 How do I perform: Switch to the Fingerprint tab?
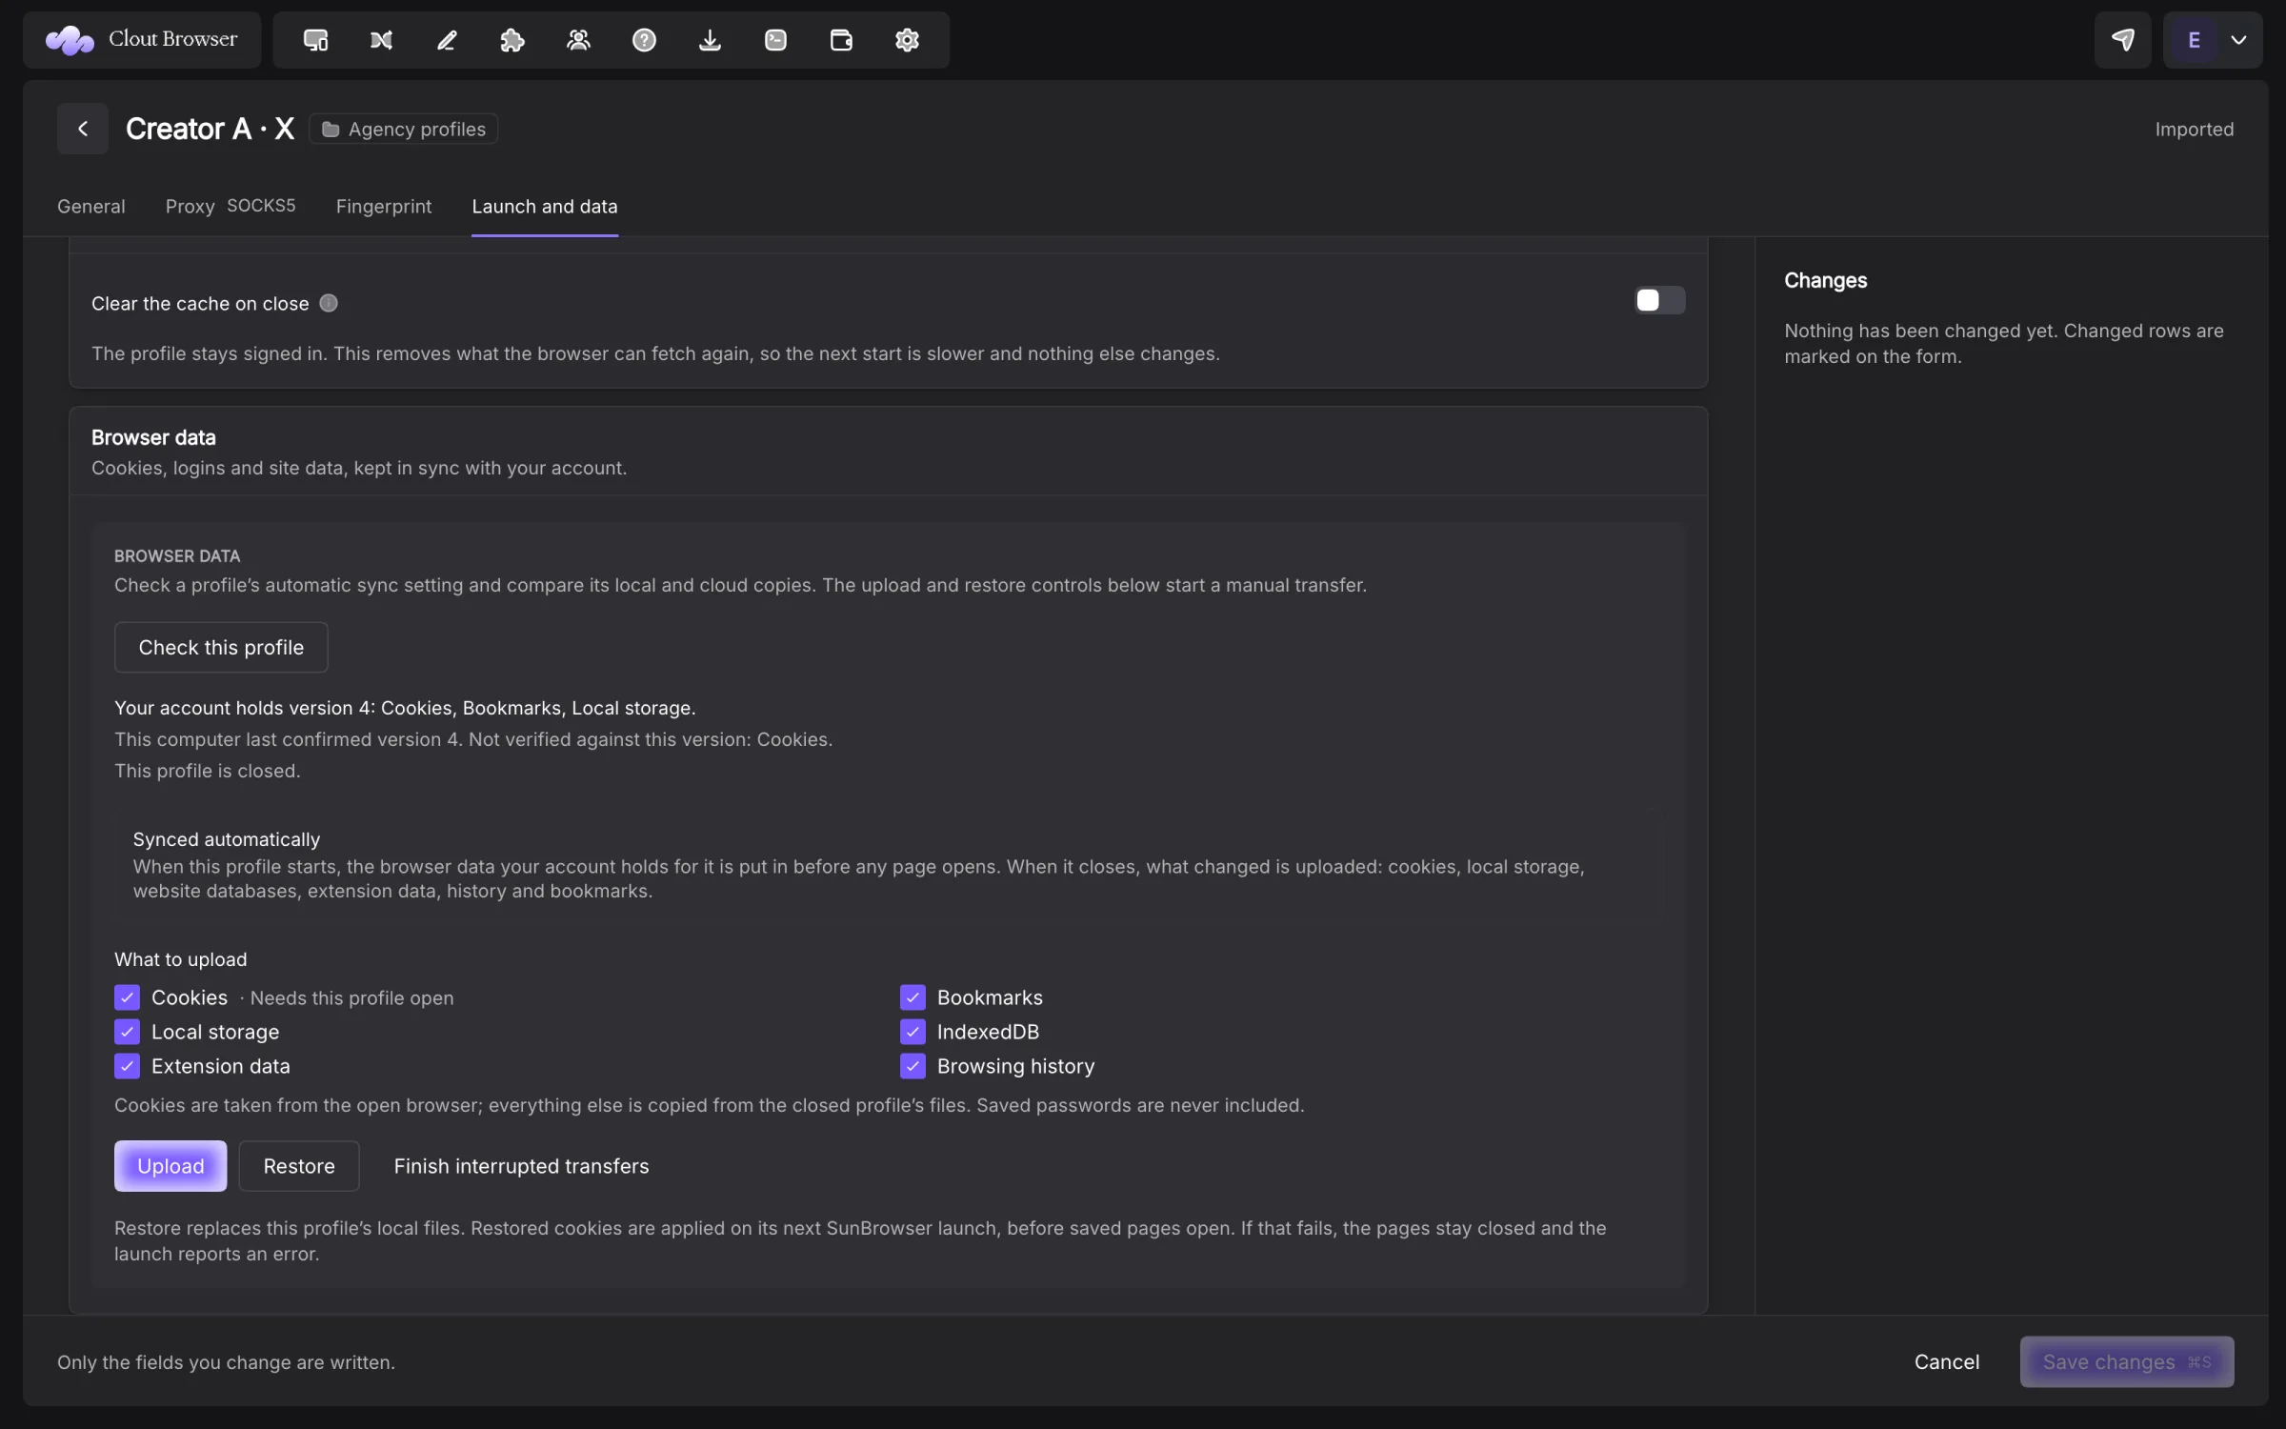point(384,206)
